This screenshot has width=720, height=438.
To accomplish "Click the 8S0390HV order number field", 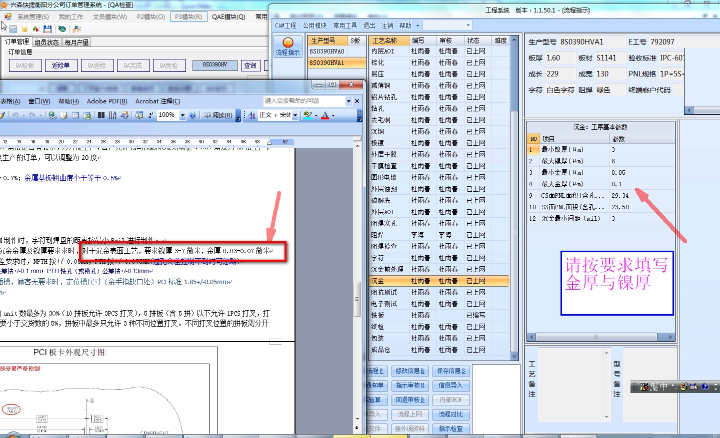I will (x=215, y=65).
